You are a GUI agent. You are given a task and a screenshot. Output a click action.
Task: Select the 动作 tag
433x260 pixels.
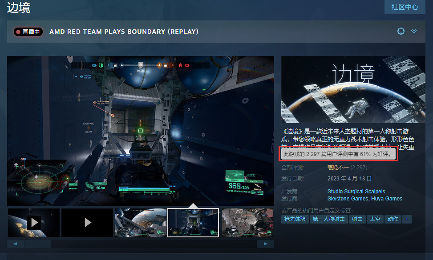tap(393, 219)
